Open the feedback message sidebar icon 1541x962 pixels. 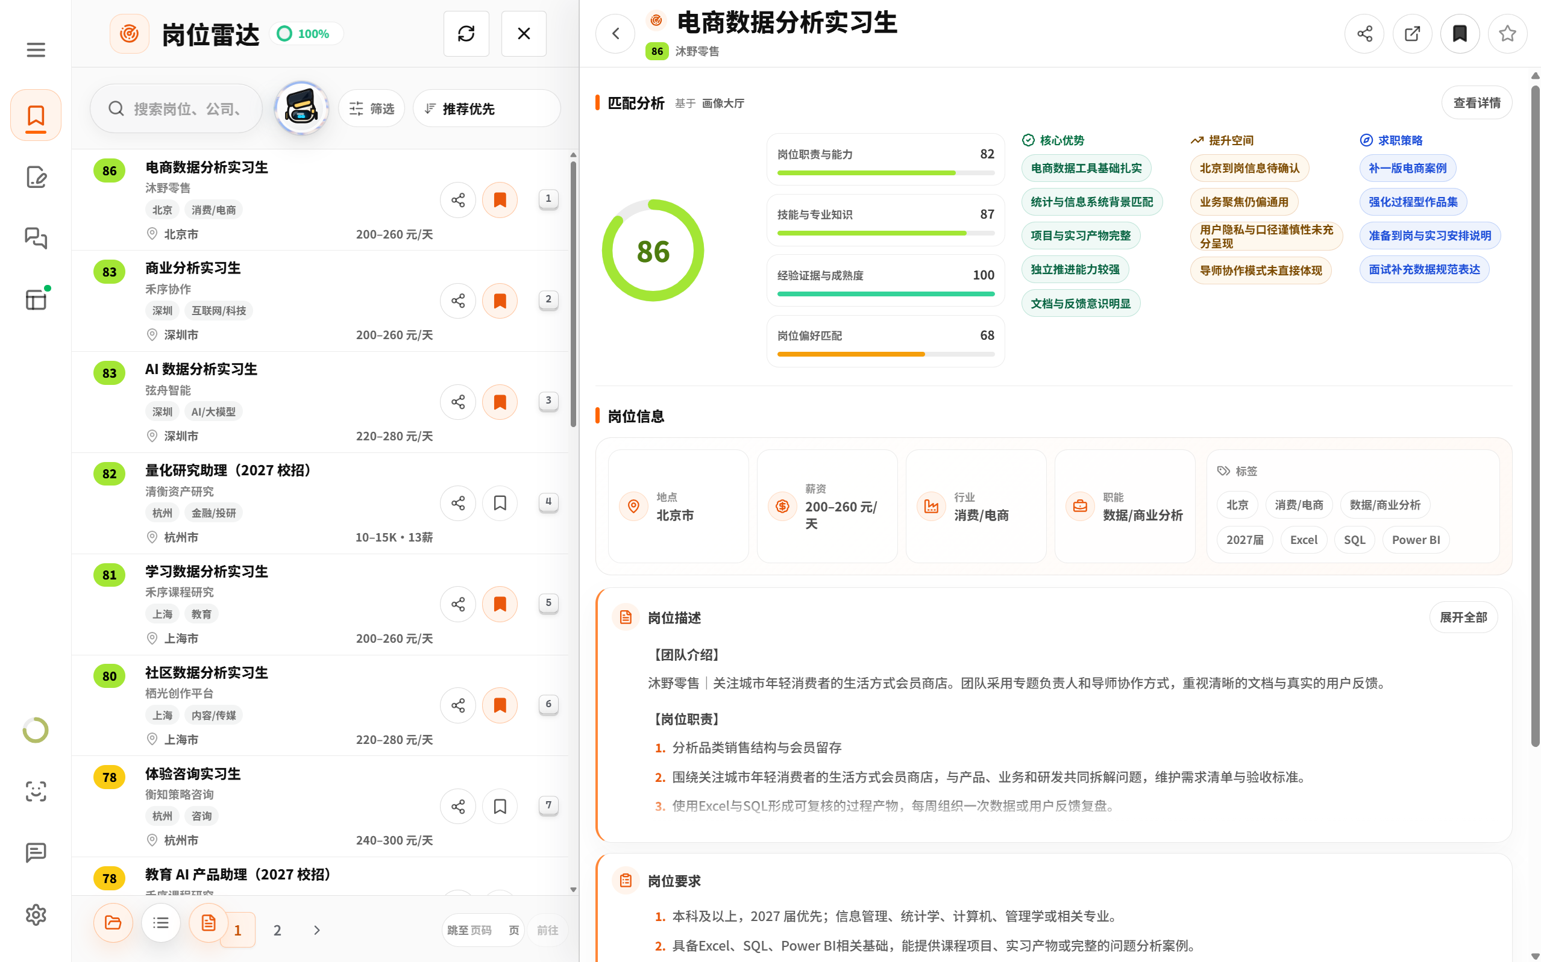click(x=36, y=852)
